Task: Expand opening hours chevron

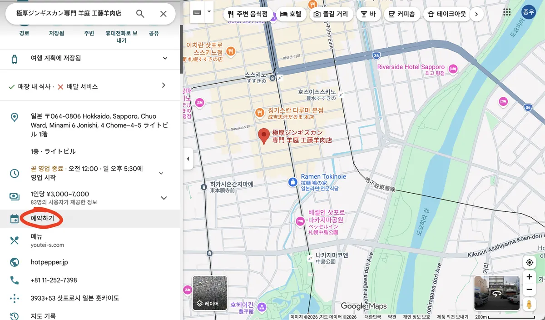Action: 161,173
